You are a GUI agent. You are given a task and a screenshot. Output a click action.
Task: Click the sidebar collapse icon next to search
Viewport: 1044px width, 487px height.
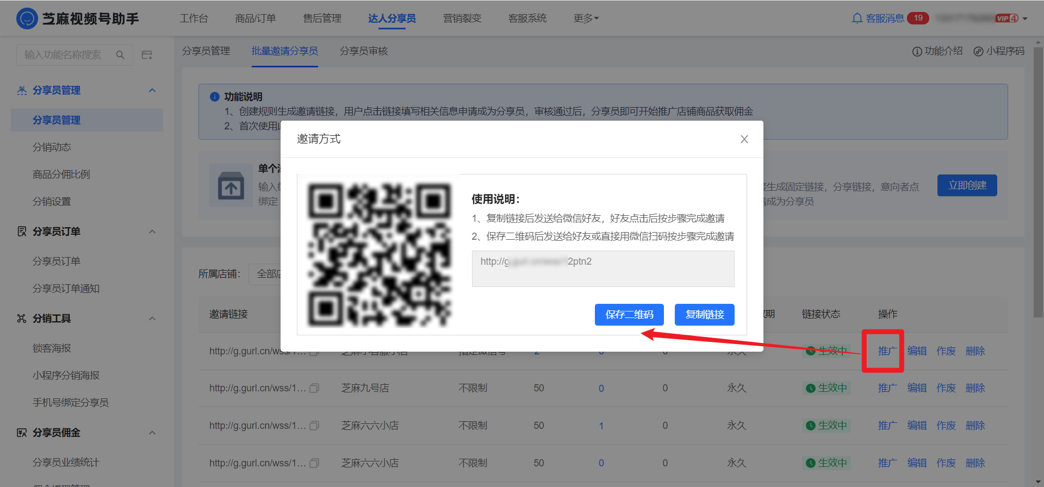(147, 55)
